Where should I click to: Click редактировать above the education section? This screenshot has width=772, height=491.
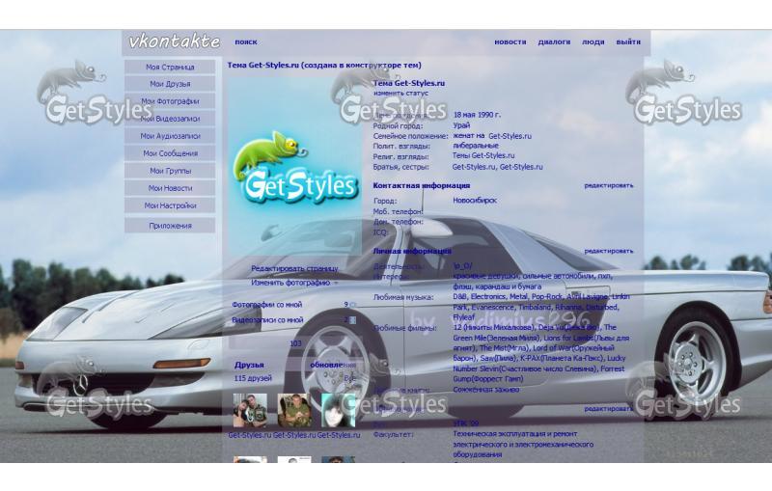(609, 409)
